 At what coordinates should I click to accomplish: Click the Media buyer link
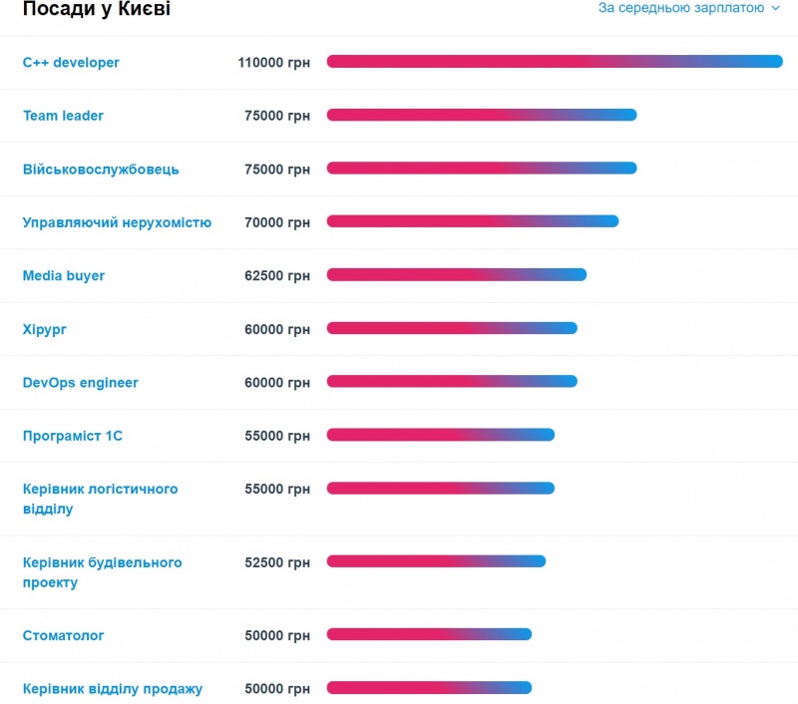[x=64, y=275]
